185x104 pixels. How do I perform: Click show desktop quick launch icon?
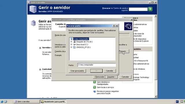click(x=6, y=101)
